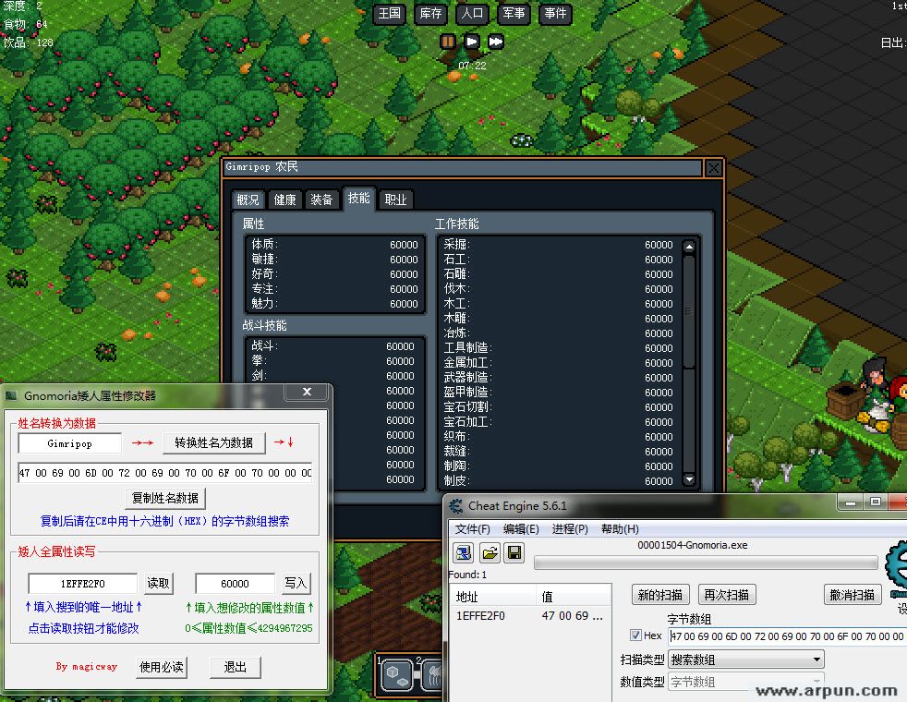Click the 写入 button
907x702 pixels.
(x=296, y=583)
